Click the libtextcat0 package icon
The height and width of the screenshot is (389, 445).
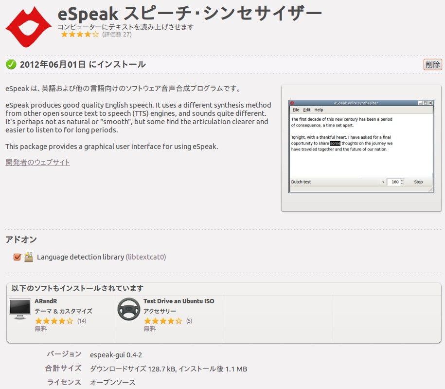pyautogui.click(x=28, y=257)
